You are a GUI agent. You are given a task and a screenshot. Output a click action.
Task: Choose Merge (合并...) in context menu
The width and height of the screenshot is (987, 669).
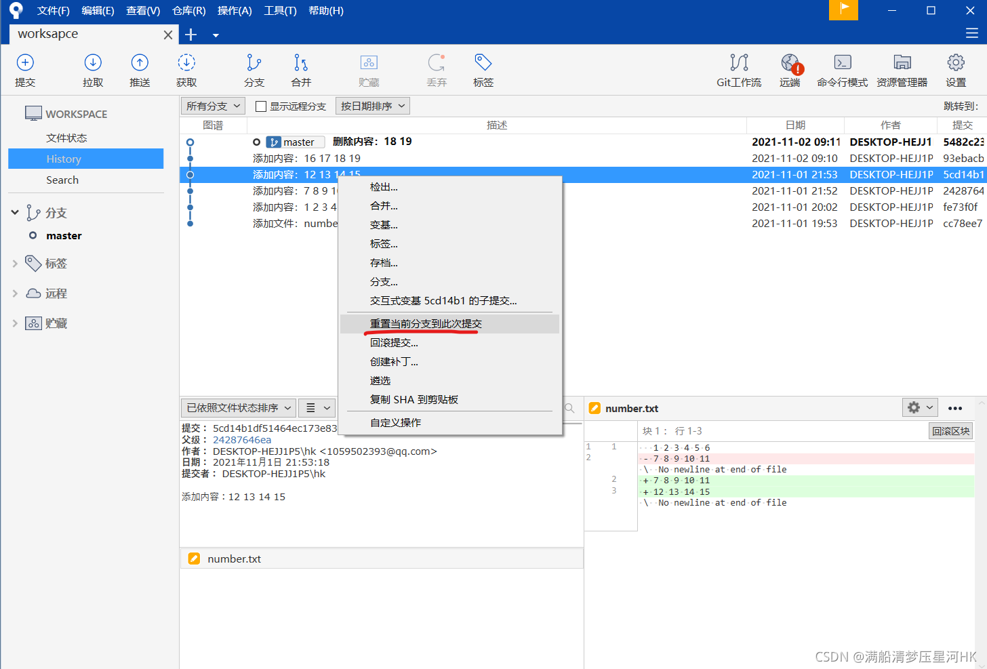coord(450,205)
